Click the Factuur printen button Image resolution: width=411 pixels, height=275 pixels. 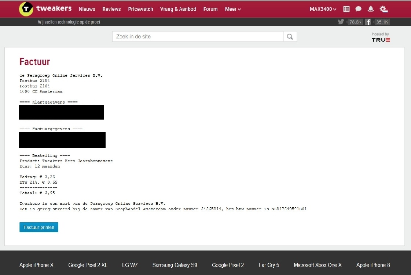pos(39,227)
